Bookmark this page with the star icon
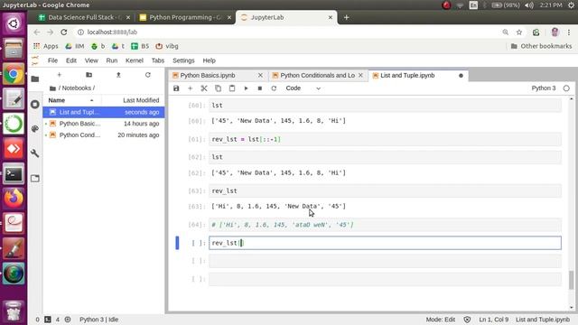 click(x=519, y=32)
